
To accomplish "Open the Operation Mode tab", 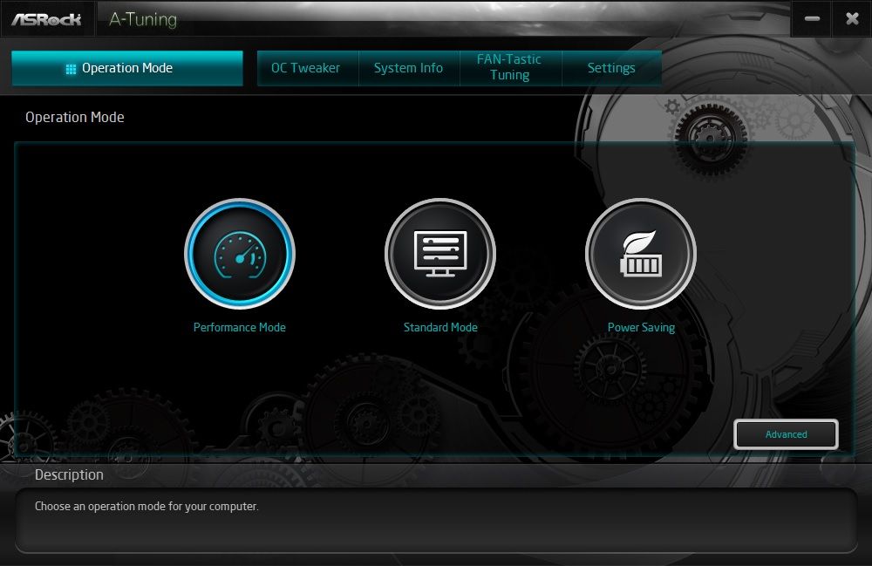I will (x=127, y=68).
